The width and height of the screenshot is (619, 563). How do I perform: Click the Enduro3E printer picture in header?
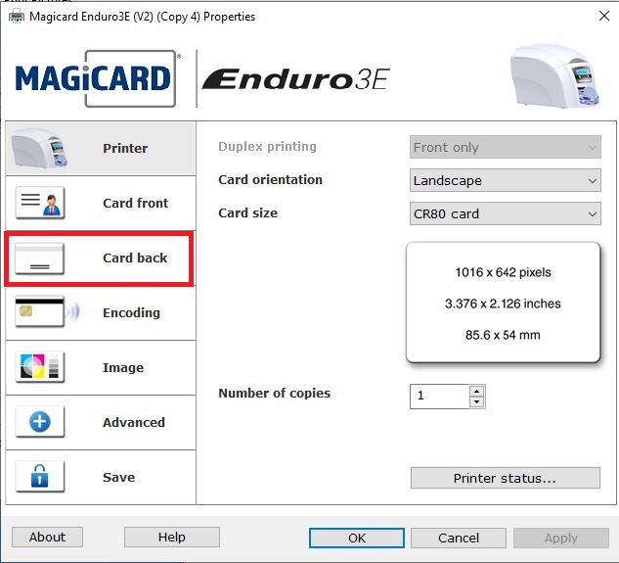[x=553, y=76]
